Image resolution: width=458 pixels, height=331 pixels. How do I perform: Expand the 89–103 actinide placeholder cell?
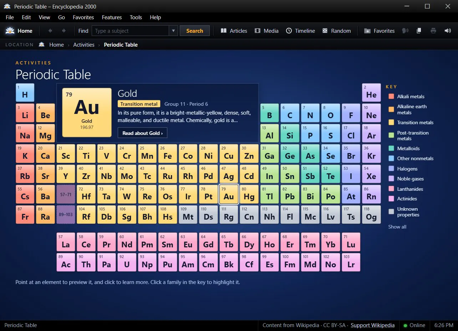(x=66, y=215)
